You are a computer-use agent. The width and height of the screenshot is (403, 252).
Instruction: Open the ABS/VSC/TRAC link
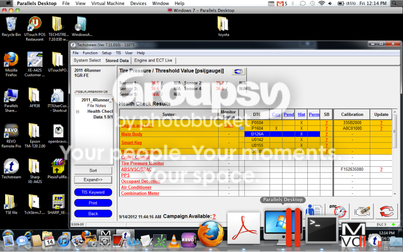pyautogui.click(x=136, y=169)
